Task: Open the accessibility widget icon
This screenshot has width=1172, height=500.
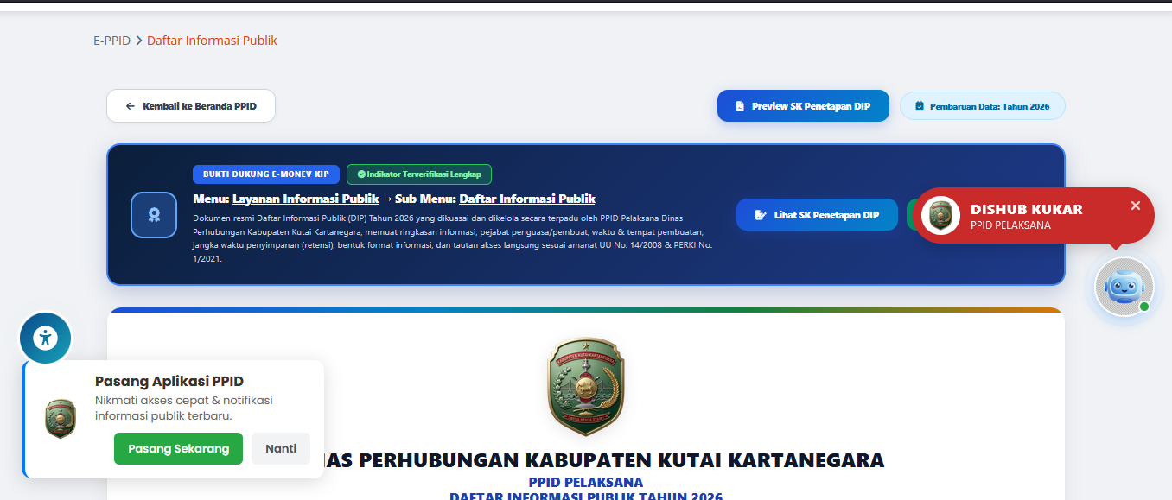Action: pos(45,338)
